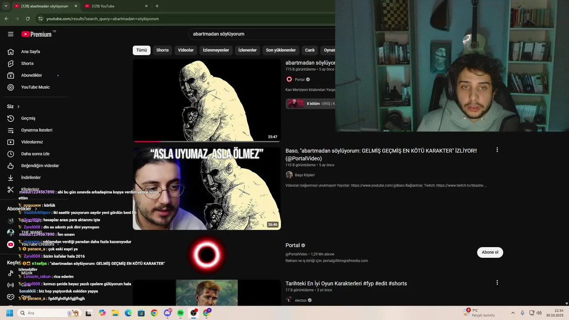Expand the Siz section chevron
This screenshot has width=569, height=320.
(18, 107)
